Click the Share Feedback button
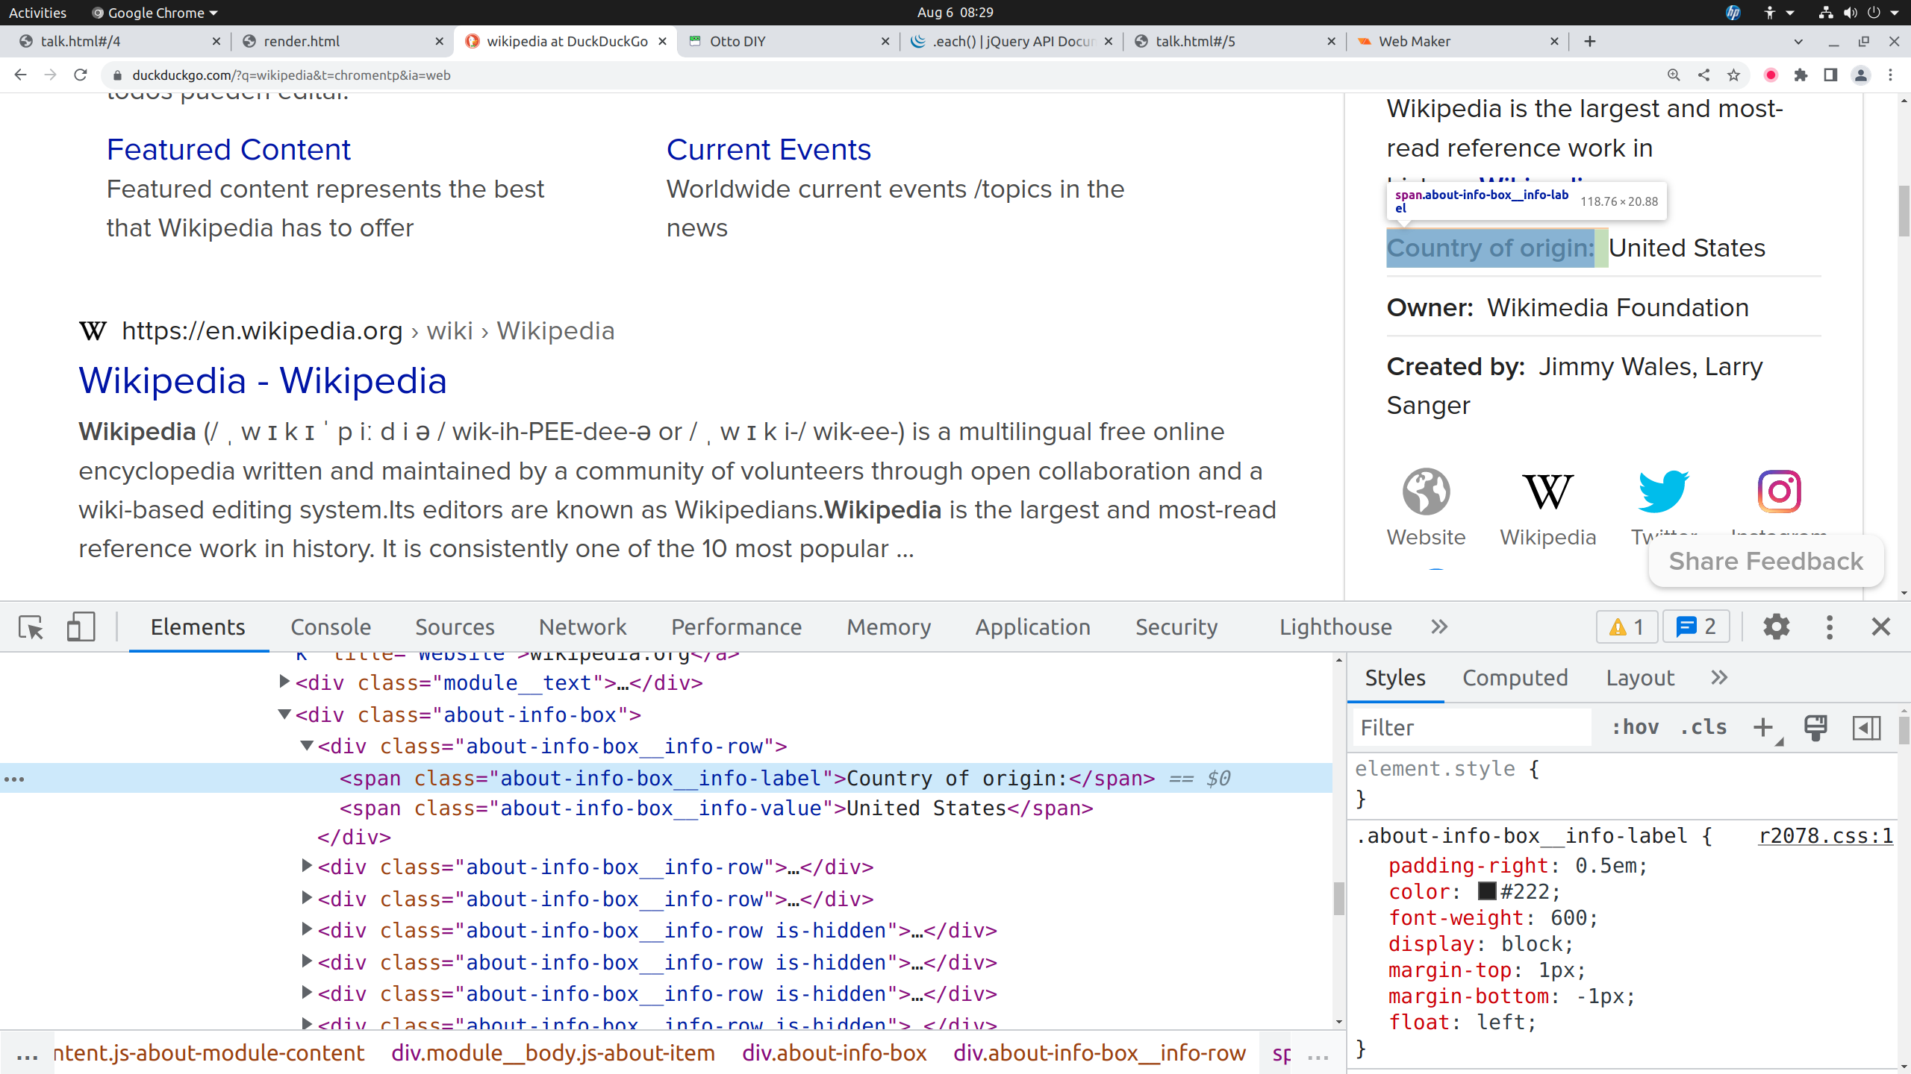Viewport: 1911px width, 1074px height. coord(1765,561)
